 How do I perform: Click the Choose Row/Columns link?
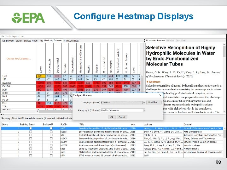19,59
